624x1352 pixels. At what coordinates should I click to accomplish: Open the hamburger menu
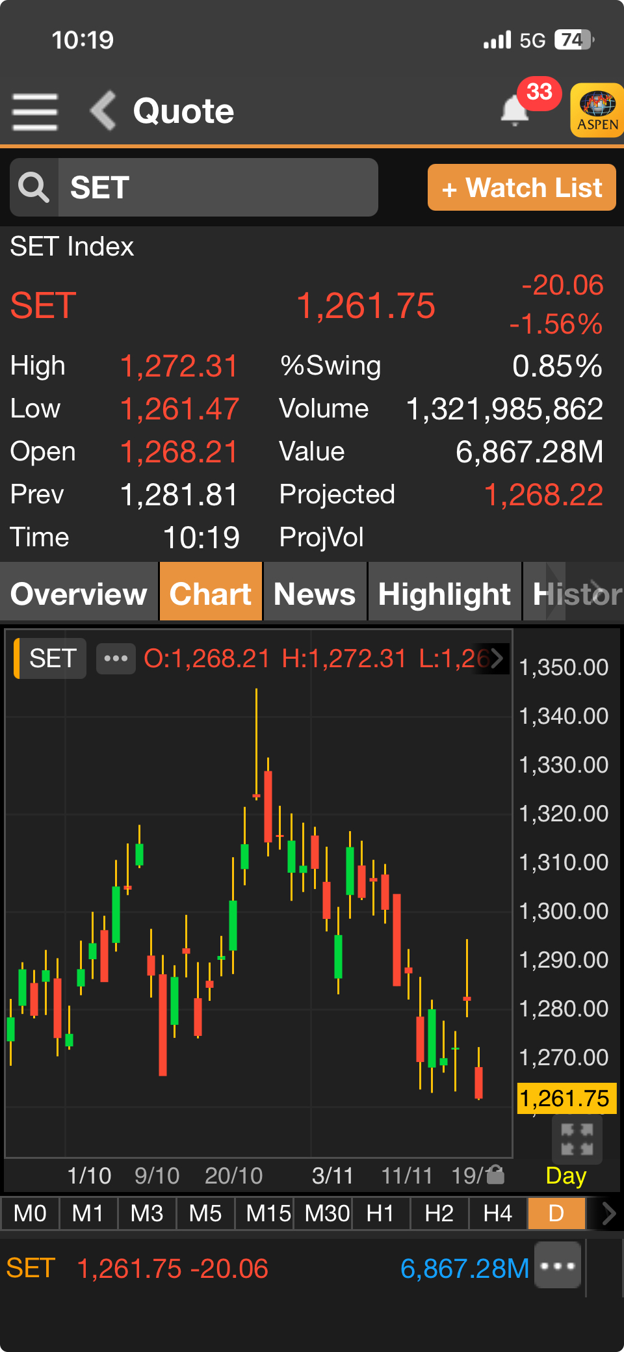click(x=35, y=111)
